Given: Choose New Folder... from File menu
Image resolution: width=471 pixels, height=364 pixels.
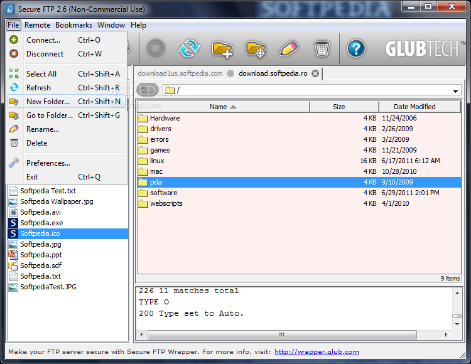Looking at the screenshot, I should pos(66,102).
